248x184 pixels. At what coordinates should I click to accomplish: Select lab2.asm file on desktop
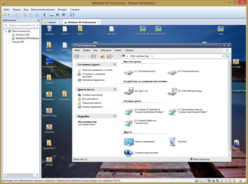[x=112, y=30]
